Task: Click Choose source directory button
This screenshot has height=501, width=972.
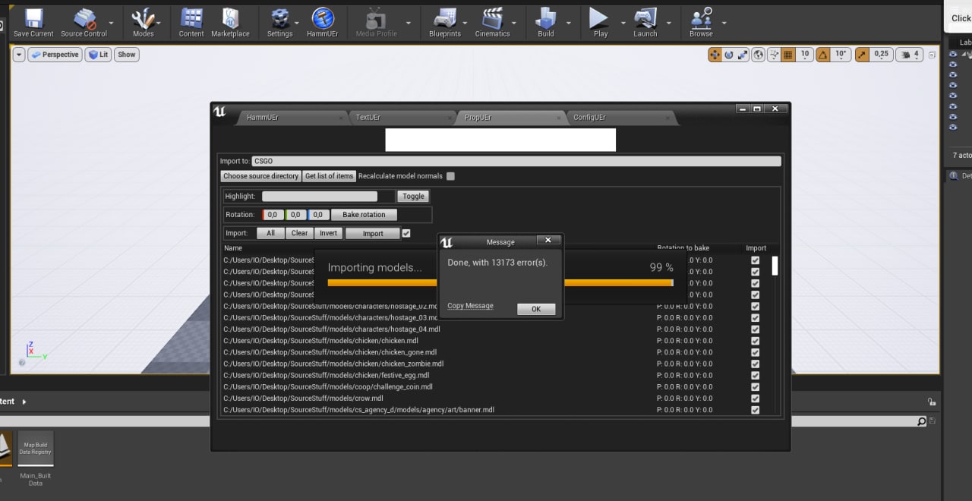Action: 261,176
